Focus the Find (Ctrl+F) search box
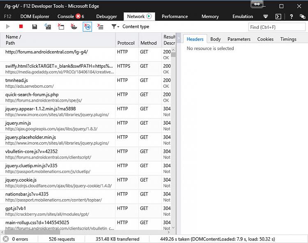The width and height of the screenshot is (308, 243). pos(277,27)
